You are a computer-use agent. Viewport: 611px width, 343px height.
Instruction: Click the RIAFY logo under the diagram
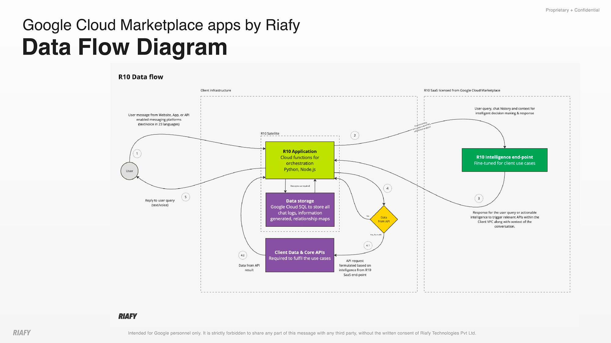[128, 316]
